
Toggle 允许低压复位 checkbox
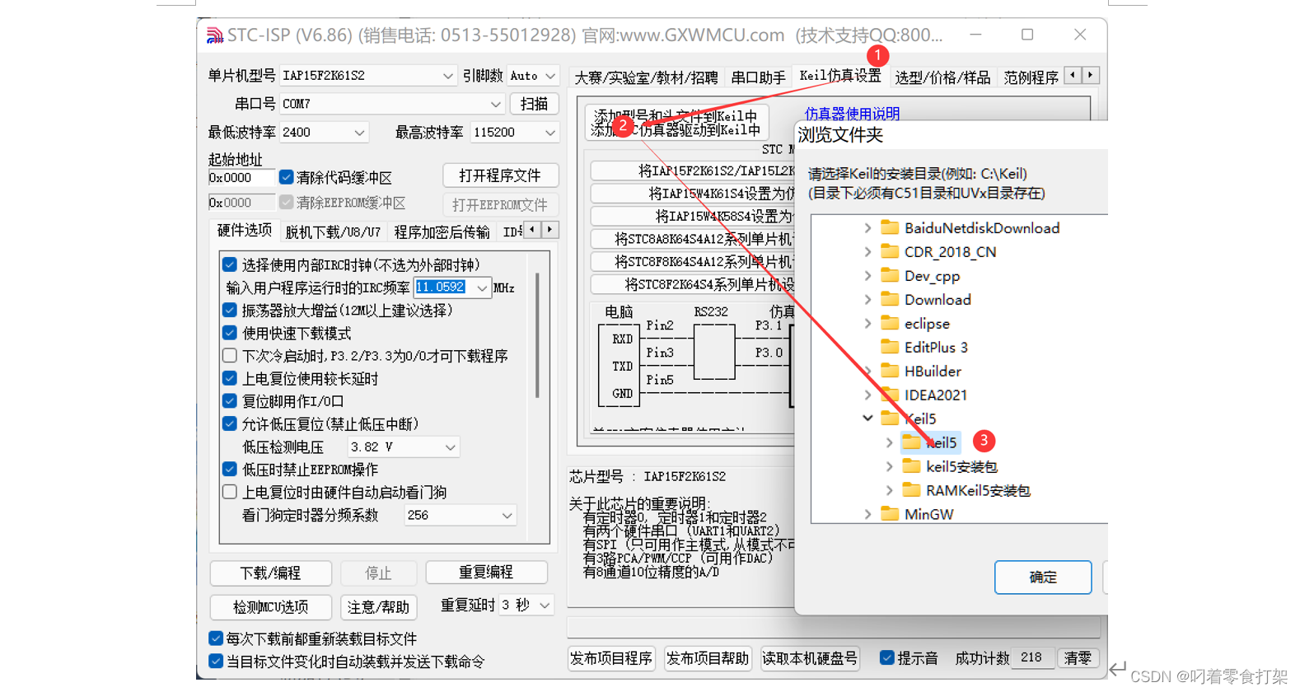tap(230, 424)
